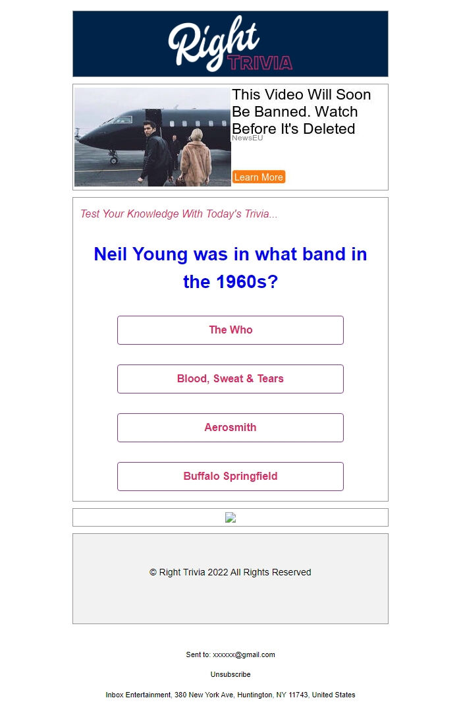Click the 'Test Your Knowledge' tagline
Viewport: 461px width, 725px height.
[178, 214]
